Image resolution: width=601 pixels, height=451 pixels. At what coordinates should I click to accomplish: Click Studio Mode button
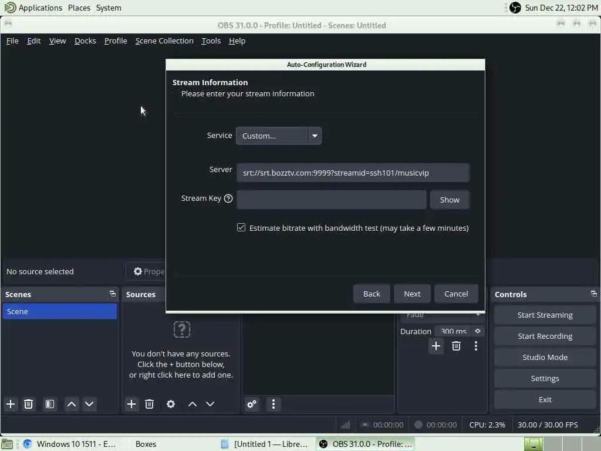pos(545,357)
